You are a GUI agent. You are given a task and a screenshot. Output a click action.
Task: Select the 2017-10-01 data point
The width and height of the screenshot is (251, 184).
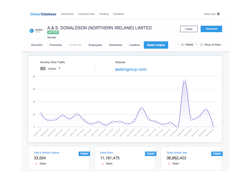(x=149, y=119)
